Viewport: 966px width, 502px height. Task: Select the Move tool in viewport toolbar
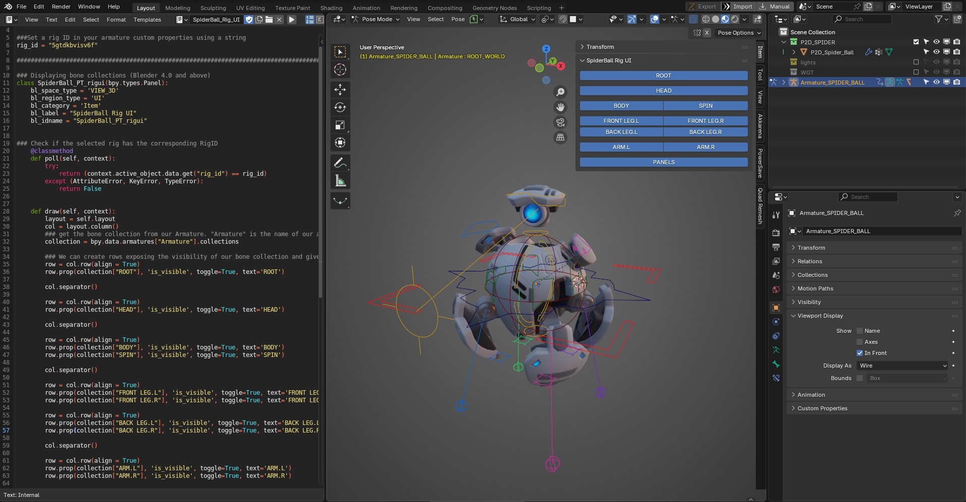click(340, 90)
